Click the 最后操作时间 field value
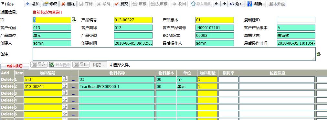 click(x=296, y=43)
